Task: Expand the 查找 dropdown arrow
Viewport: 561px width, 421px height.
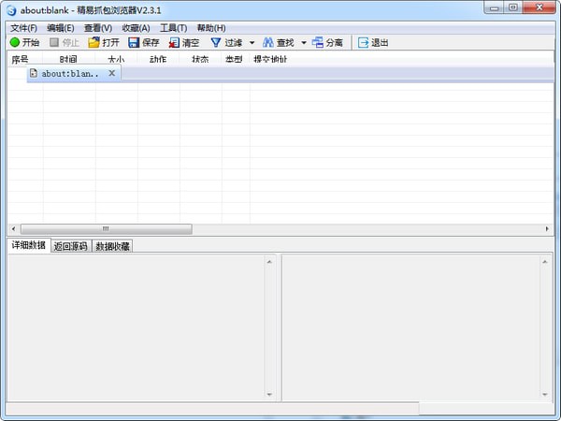Action: coord(303,43)
